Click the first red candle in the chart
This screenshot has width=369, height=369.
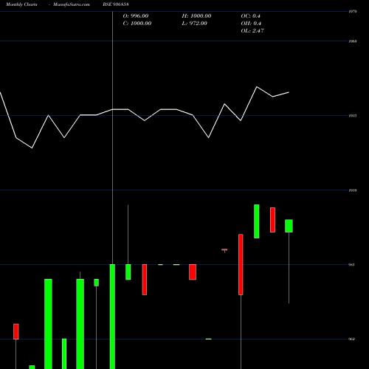[16, 331]
